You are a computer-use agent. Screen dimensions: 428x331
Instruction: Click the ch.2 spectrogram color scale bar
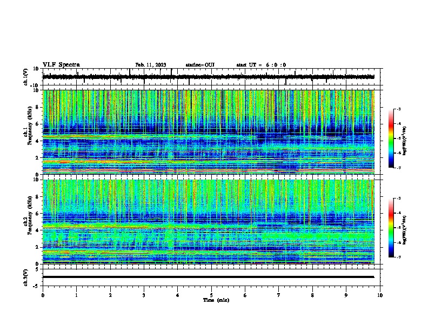[x=391, y=228]
